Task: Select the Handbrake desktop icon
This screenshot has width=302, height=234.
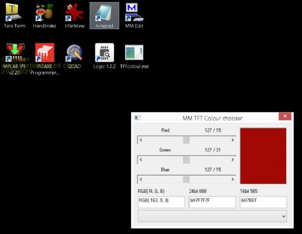Action: 45,16
